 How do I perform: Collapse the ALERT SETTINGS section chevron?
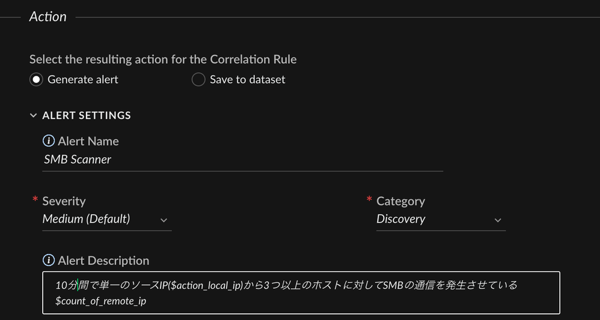point(34,115)
